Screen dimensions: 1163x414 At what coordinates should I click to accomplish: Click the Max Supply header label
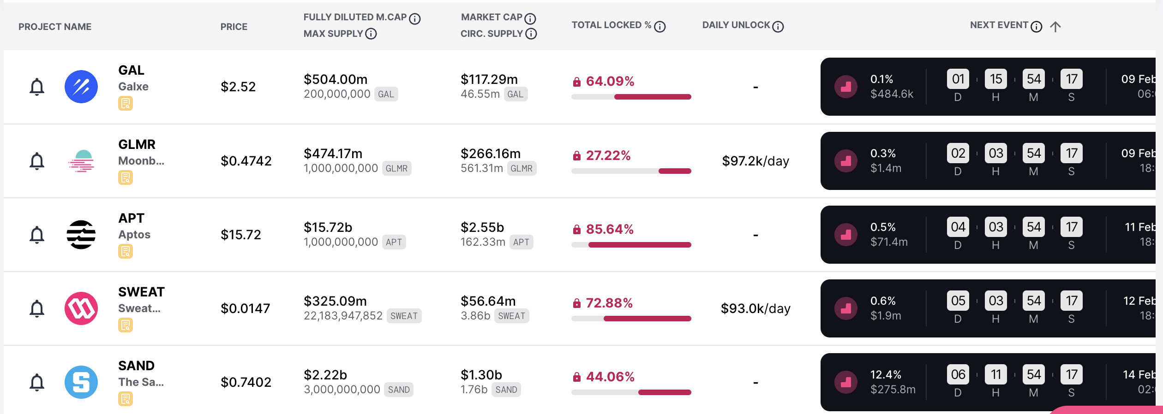click(333, 34)
